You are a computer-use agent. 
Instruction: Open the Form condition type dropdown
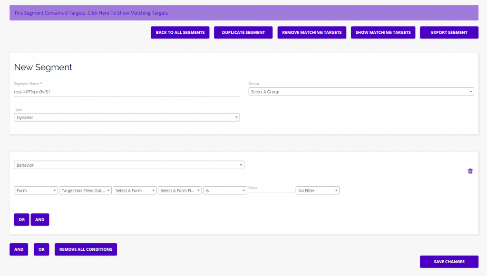click(36, 190)
